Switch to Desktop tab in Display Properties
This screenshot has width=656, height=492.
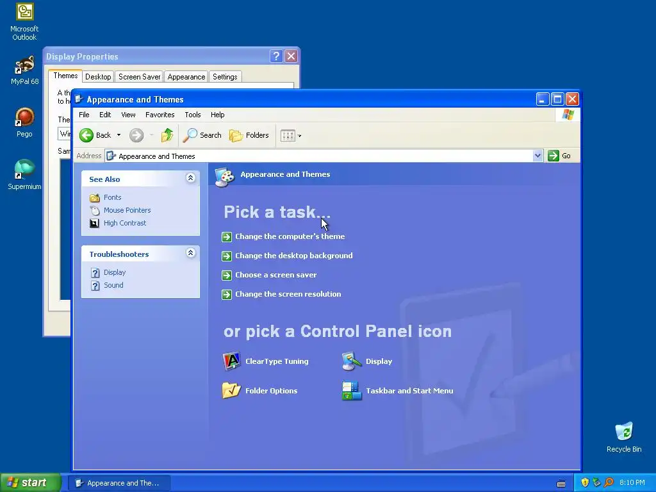pos(98,77)
